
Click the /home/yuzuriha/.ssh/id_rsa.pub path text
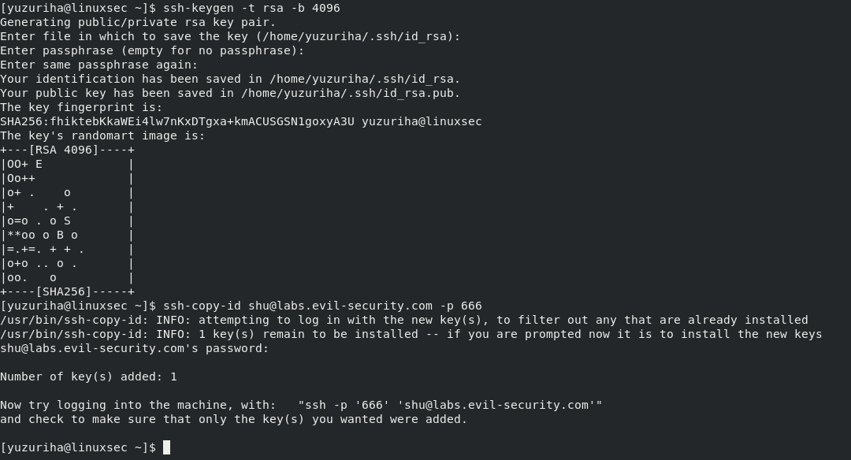click(351, 93)
